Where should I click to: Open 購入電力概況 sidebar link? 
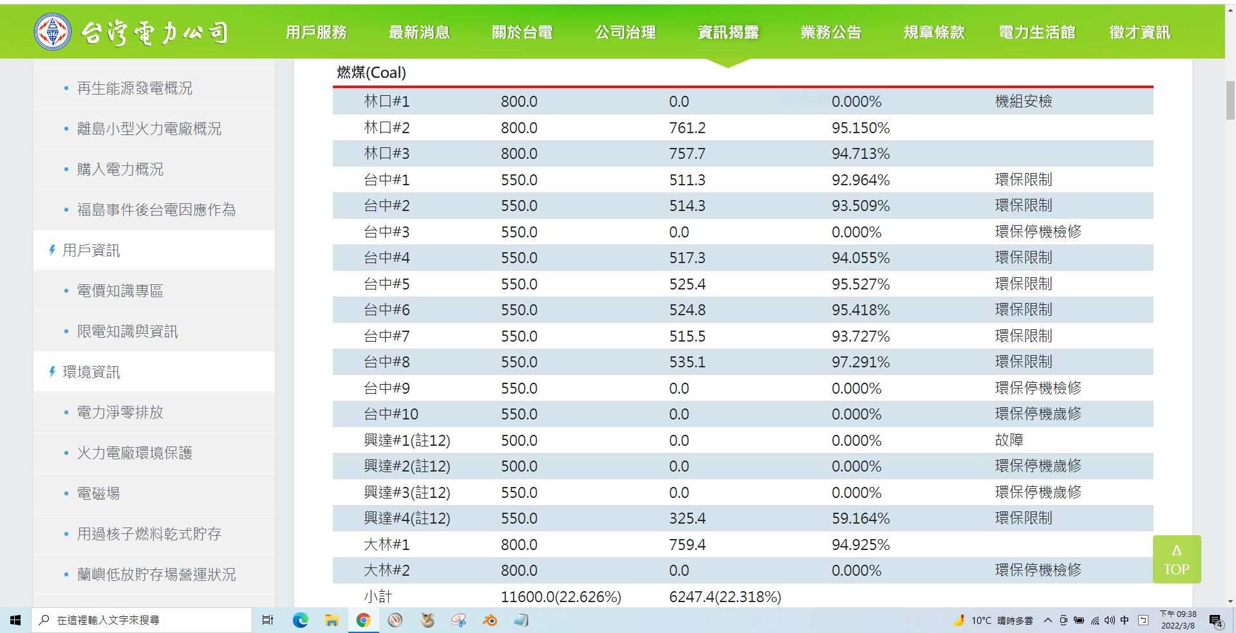point(120,169)
